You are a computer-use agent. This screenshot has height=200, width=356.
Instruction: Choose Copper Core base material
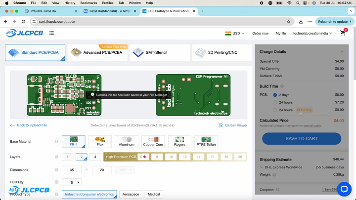click(x=153, y=142)
